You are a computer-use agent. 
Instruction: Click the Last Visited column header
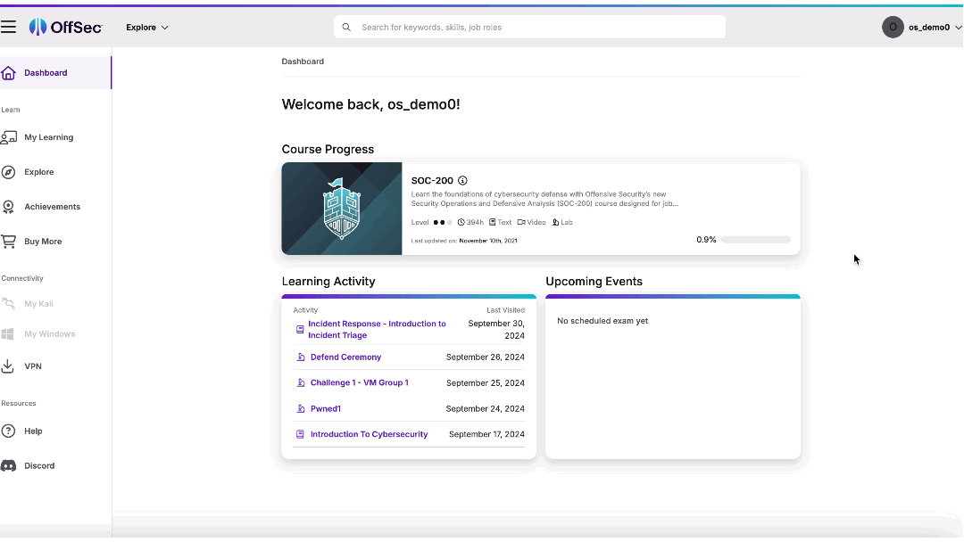point(505,310)
